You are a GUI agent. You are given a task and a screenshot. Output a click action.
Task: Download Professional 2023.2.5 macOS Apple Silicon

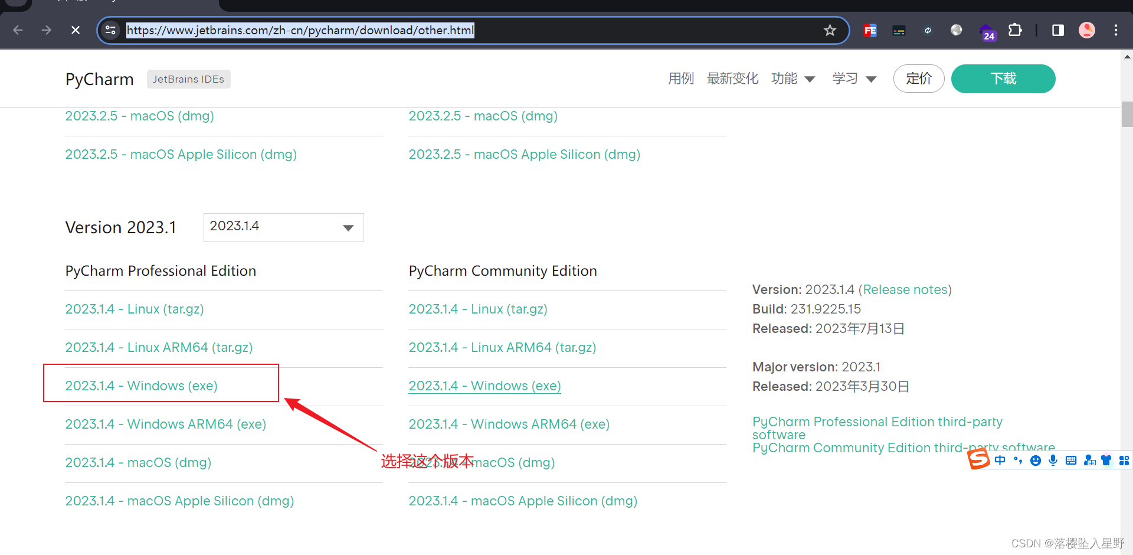click(x=181, y=155)
